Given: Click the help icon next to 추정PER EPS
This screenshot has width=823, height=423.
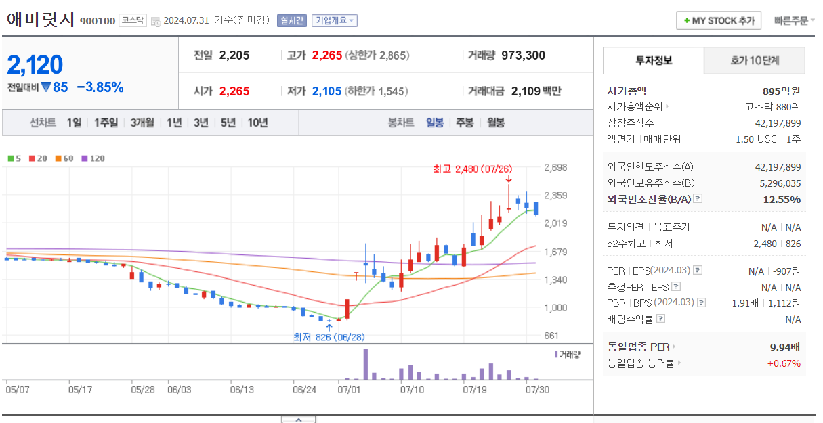Looking at the screenshot, I should pyautogui.click(x=676, y=287).
